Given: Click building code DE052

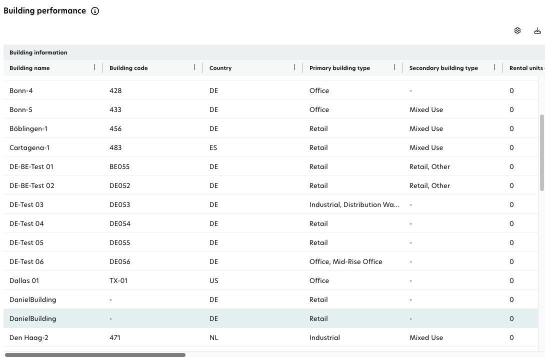Looking at the screenshot, I should (120, 185).
